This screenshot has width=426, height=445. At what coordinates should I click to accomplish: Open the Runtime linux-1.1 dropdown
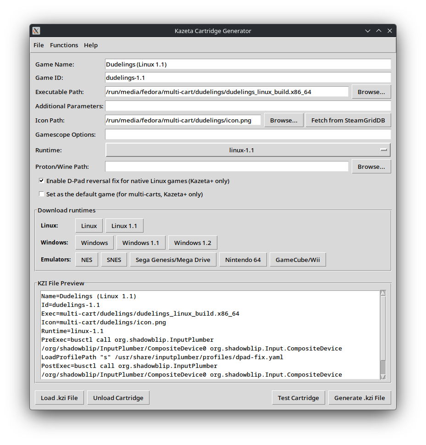click(248, 150)
